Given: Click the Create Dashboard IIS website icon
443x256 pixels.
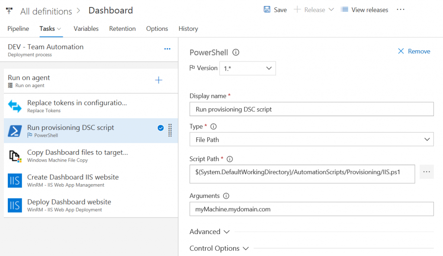Looking at the screenshot, I should pyautogui.click(x=15, y=181).
